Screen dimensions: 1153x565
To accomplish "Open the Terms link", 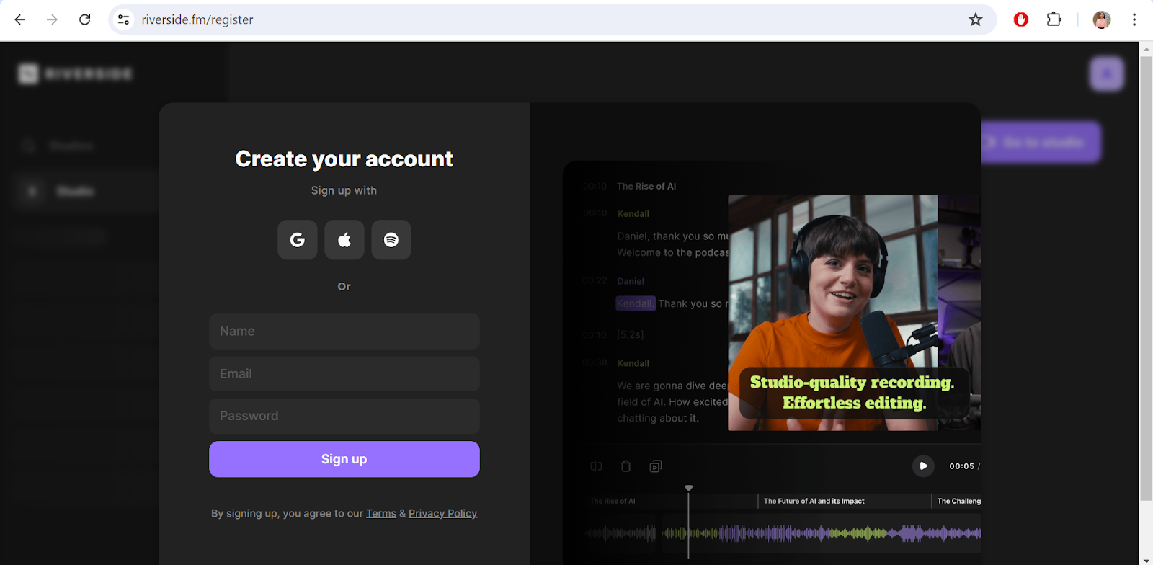I will point(381,513).
